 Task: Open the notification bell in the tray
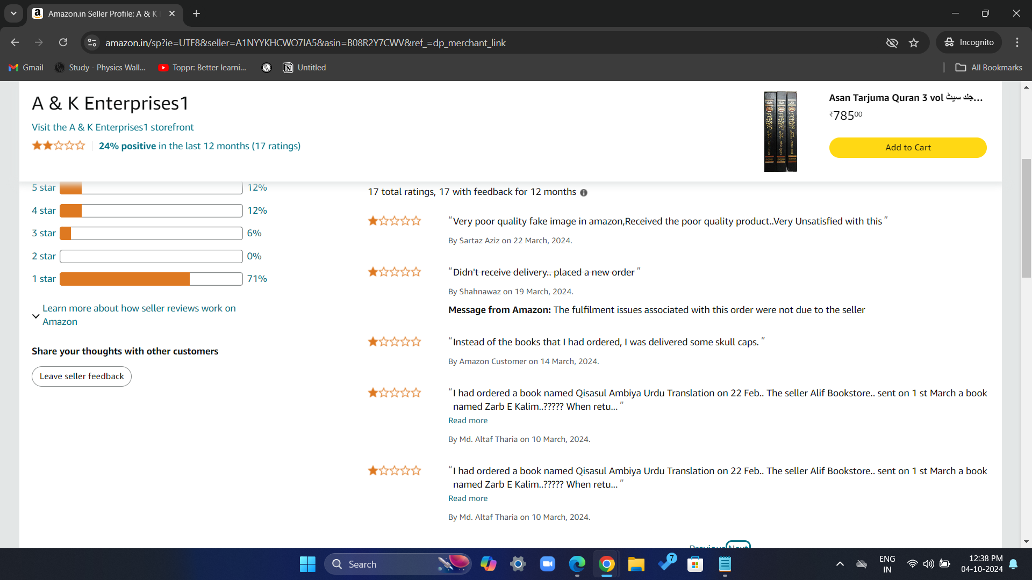pyautogui.click(x=1013, y=564)
